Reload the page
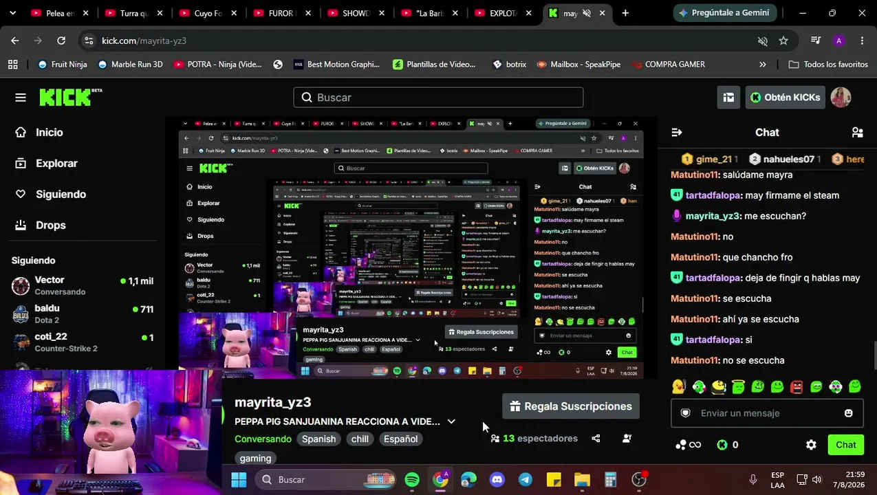This screenshot has height=495, width=877. tap(61, 41)
